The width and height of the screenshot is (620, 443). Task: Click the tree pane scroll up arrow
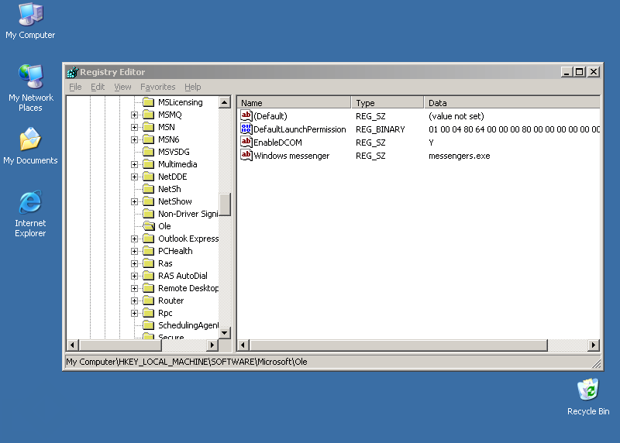[225, 102]
